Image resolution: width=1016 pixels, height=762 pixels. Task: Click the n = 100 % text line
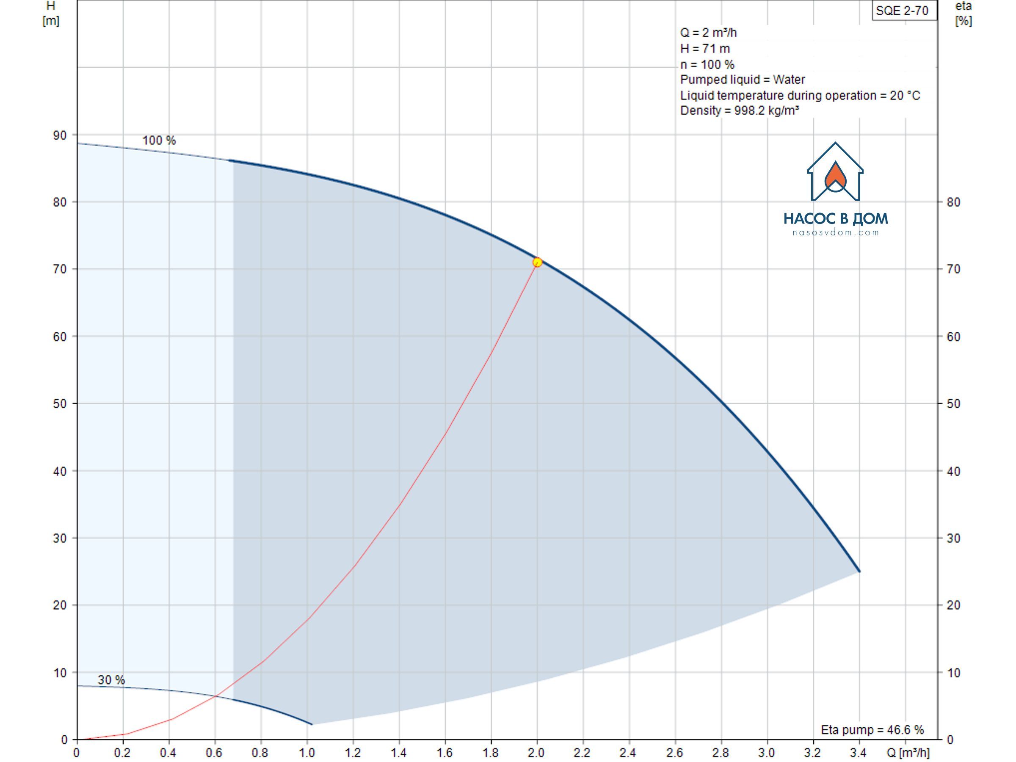tap(707, 64)
